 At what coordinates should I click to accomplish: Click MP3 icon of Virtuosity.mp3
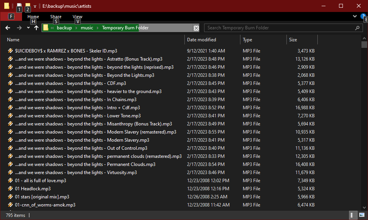tap(10, 173)
